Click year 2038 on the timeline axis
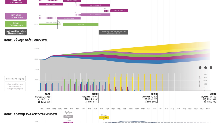This screenshot has height=123, width=220. [143, 109]
